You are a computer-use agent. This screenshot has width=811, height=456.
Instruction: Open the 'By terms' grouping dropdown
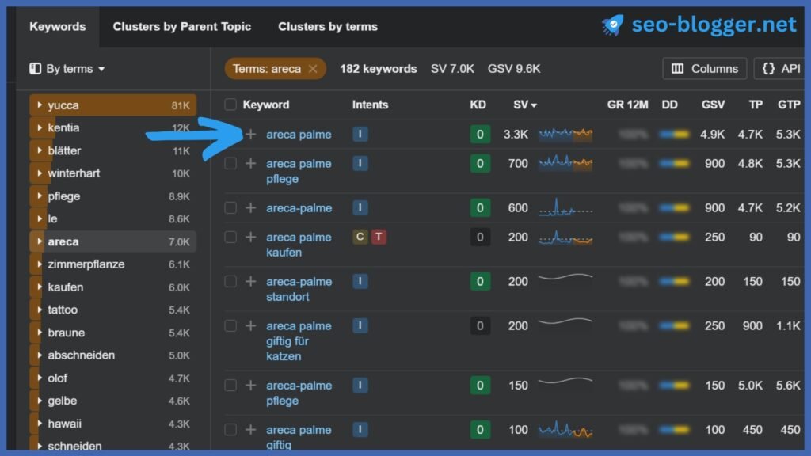click(68, 69)
